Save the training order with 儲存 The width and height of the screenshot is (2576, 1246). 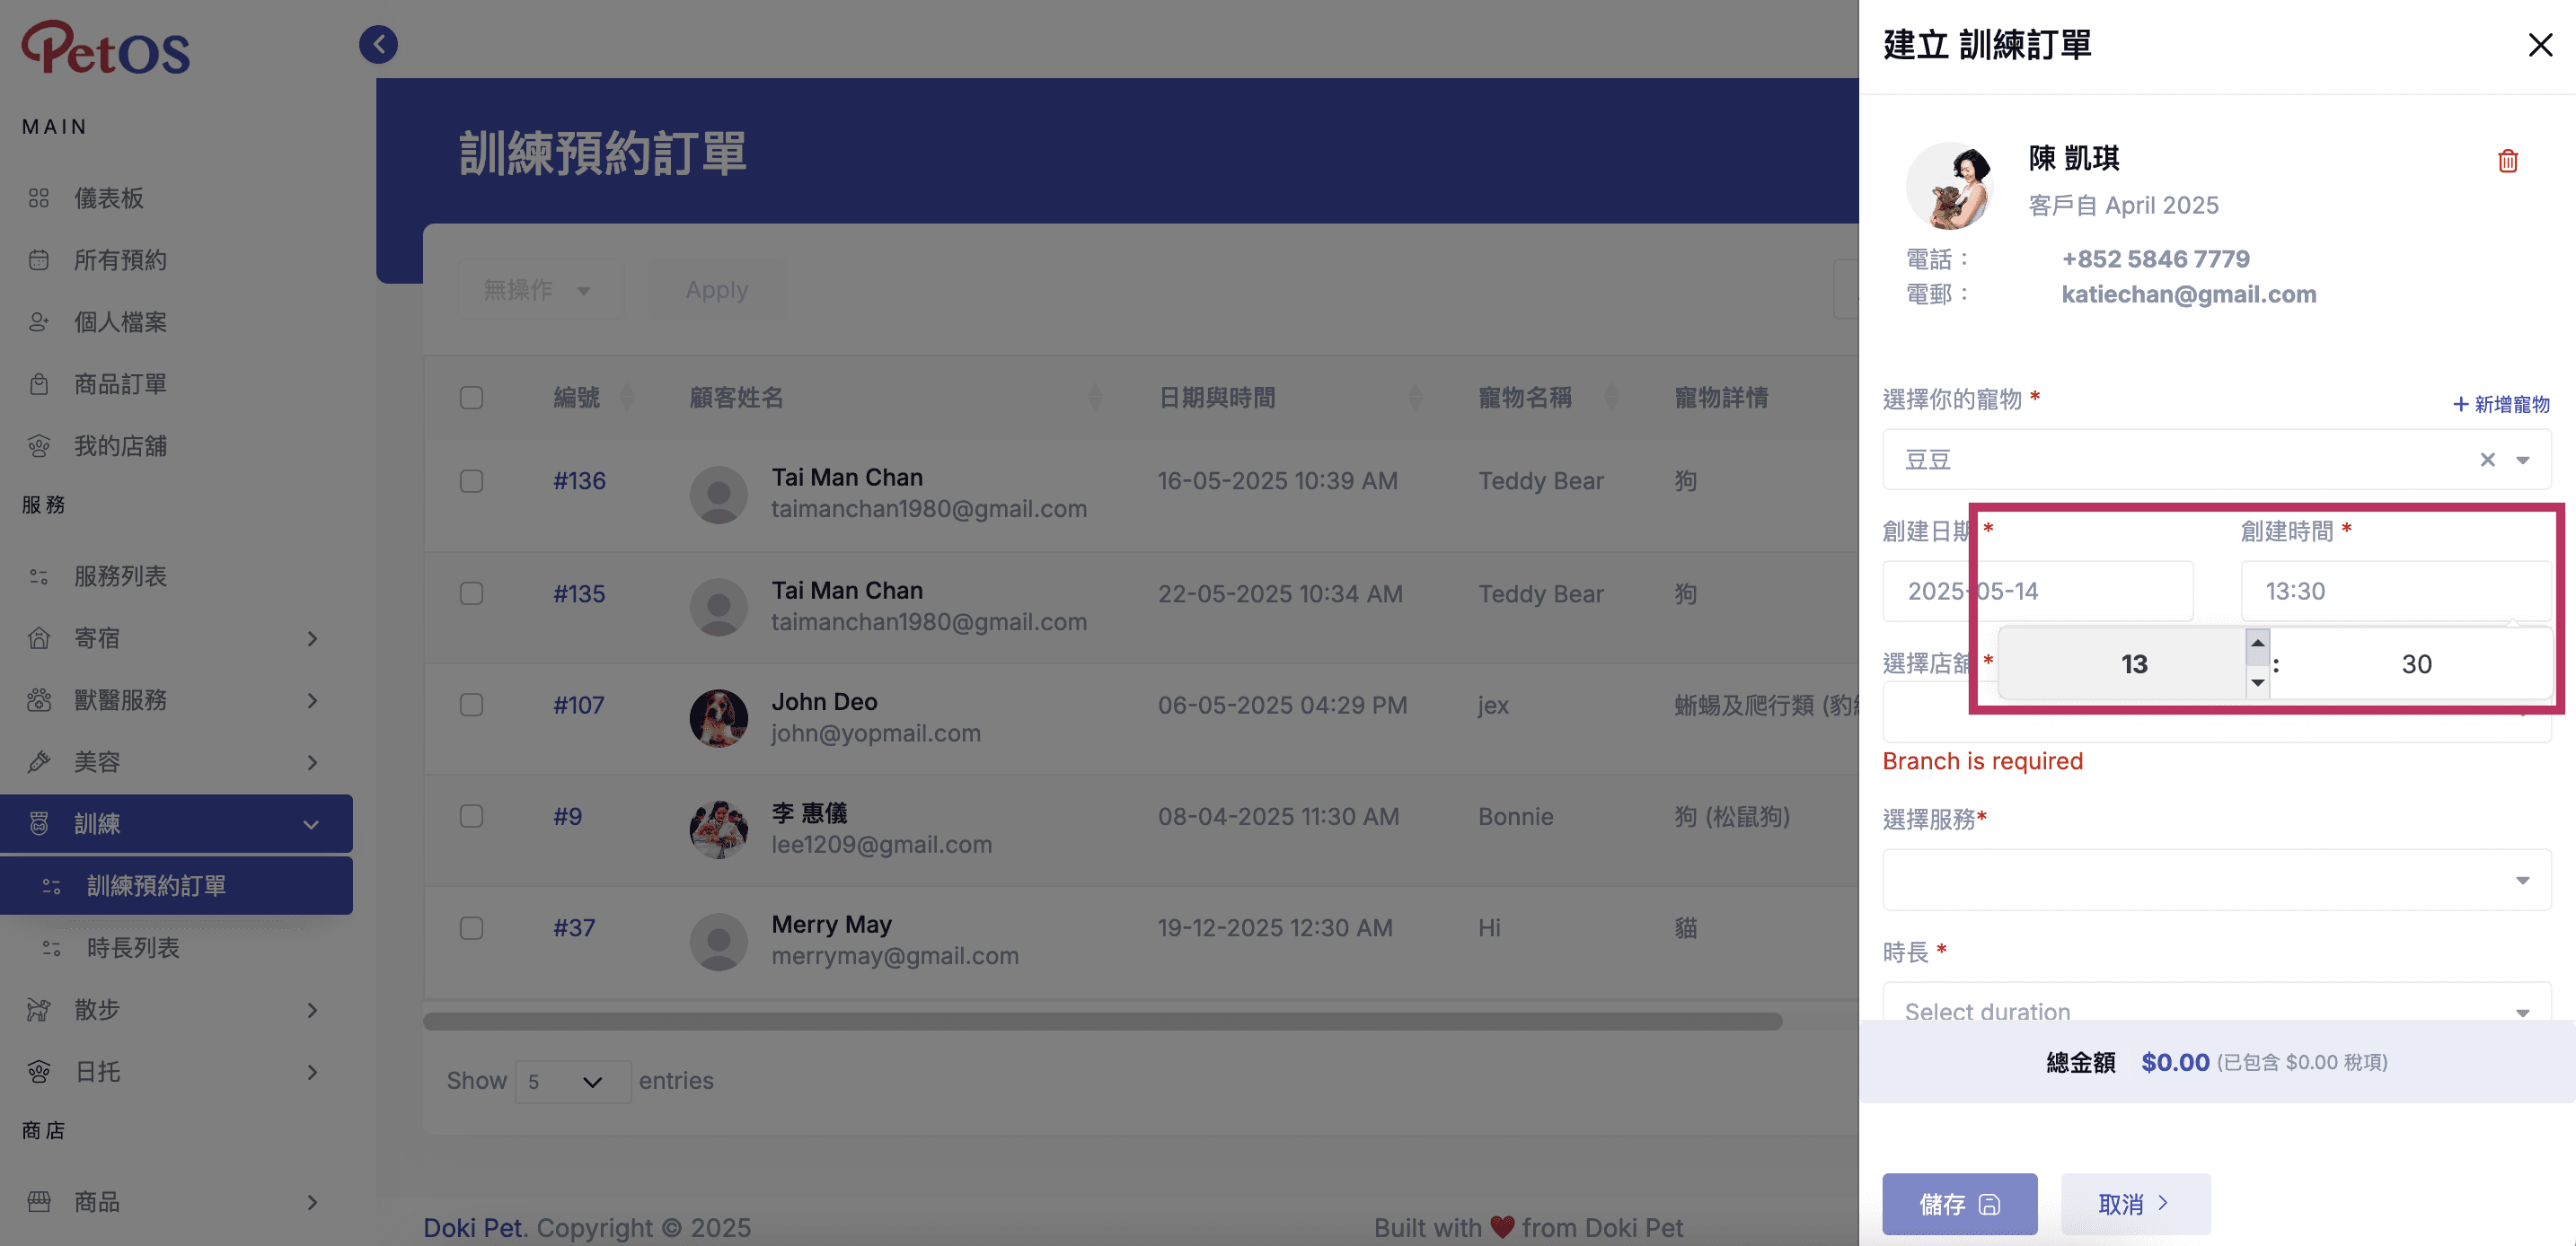(1959, 1204)
